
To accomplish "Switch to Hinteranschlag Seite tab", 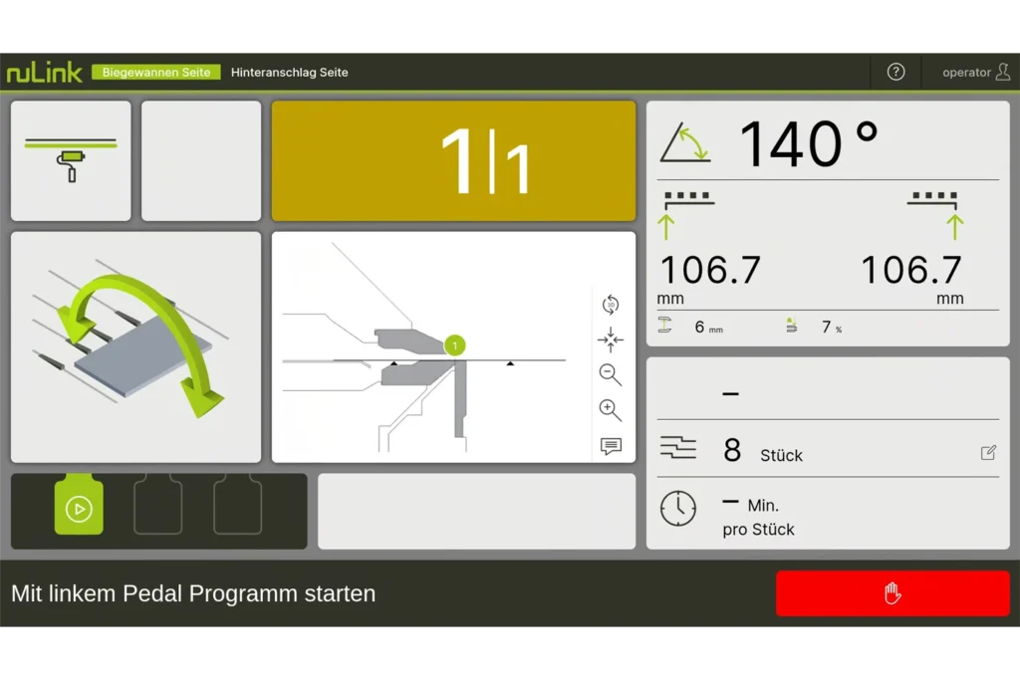I will 290,72.
